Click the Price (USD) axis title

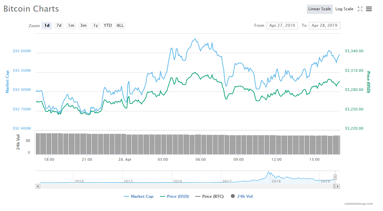[x=368, y=82]
